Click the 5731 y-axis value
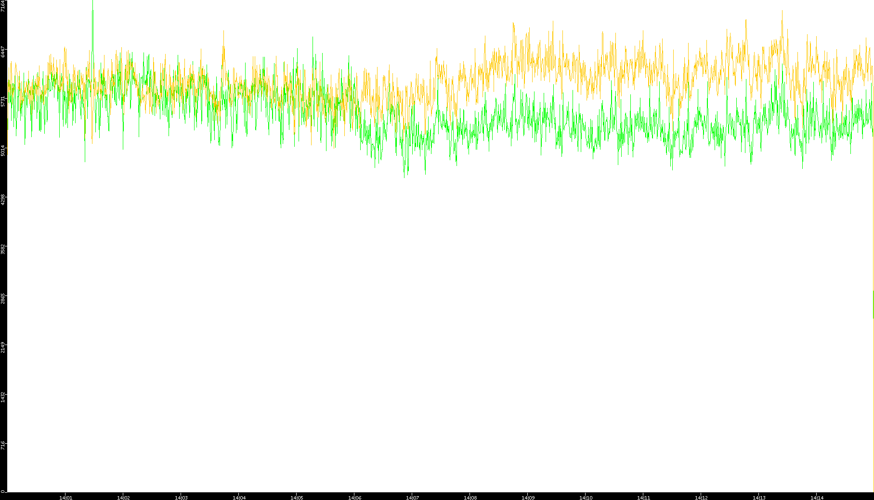874x500 pixels. (3, 101)
